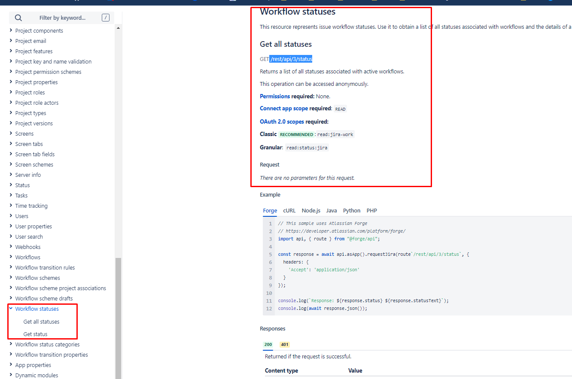Expand the Workflow status categories chevron
The height and width of the screenshot is (379, 572).
[x=11, y=344]
